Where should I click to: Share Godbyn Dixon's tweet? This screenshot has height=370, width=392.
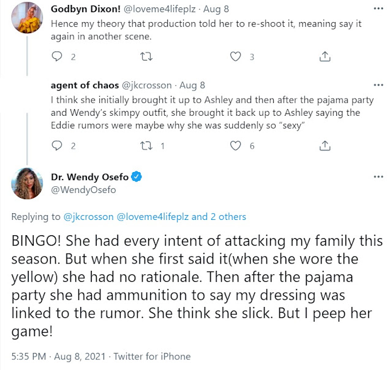click(x=324, y=57)
